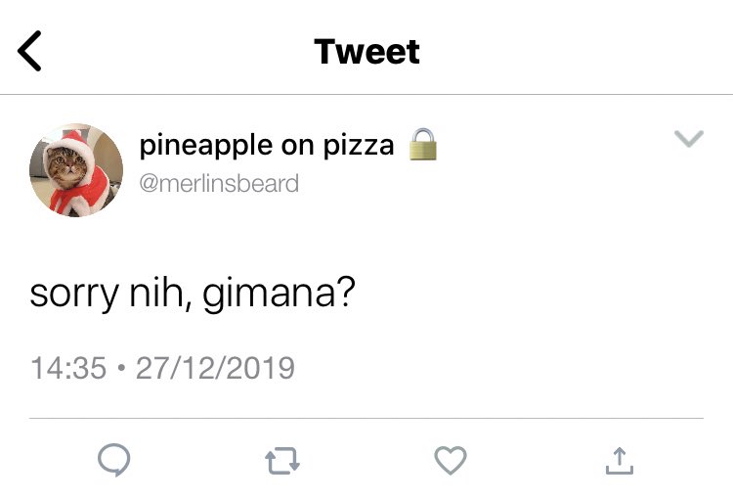The image size is (733, 500).
Task: Open the share tweet options
Action: 619,460
